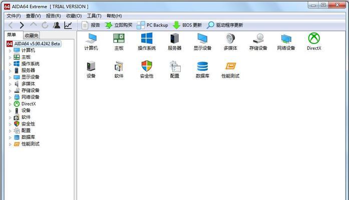Click the BIOS 更新 toolbar button
This screenshot has height=200, width=349.
[x=187, y=25]
